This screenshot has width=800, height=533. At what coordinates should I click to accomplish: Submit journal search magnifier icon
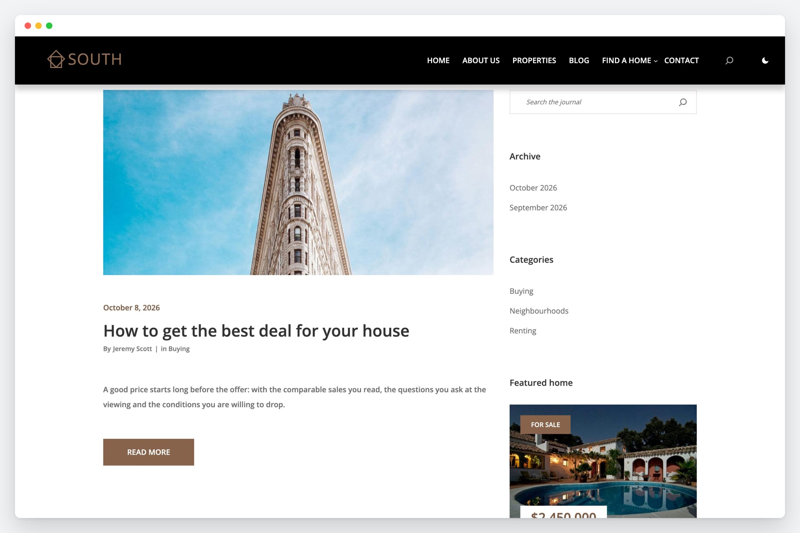point(682,102)
